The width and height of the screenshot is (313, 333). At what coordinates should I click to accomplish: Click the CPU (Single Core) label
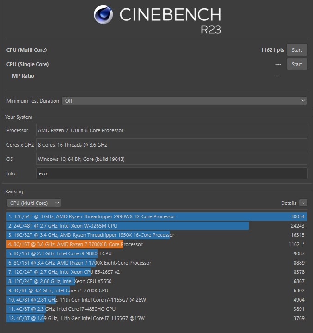[x=27, y=64]
